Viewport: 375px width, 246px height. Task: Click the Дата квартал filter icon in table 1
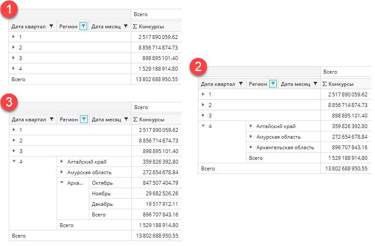click(x=51, y=26)
